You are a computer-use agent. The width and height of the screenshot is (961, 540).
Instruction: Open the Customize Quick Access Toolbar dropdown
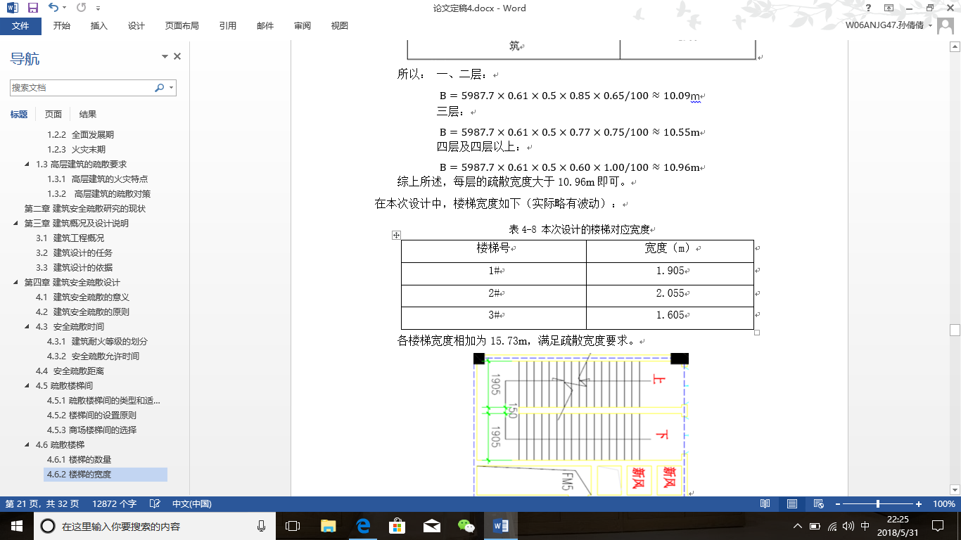coord(98,8)
